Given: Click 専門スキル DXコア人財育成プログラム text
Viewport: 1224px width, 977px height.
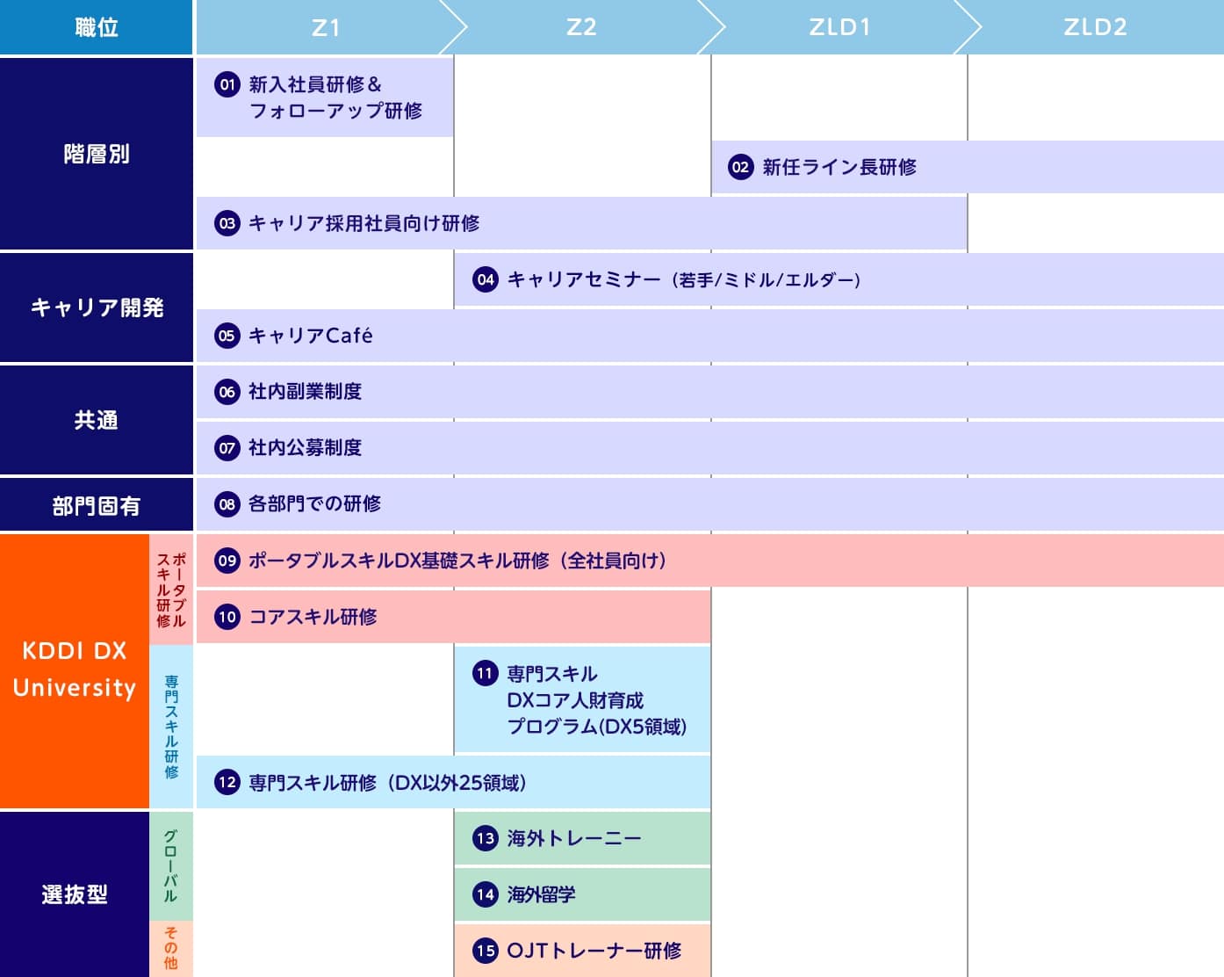Looking at the screenshot, I should (597, 700).
